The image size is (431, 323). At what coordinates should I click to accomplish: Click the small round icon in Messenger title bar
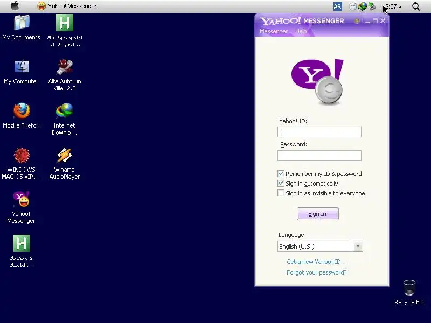357,21
